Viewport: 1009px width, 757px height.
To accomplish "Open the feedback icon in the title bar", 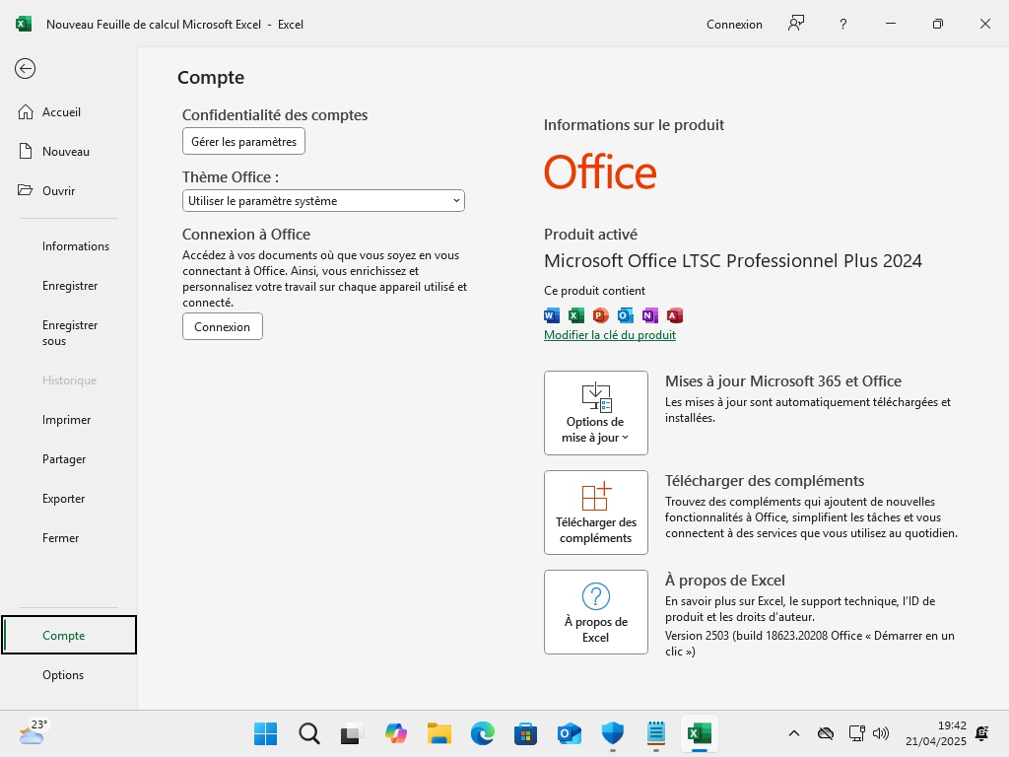I will click(x=796, y=24).
